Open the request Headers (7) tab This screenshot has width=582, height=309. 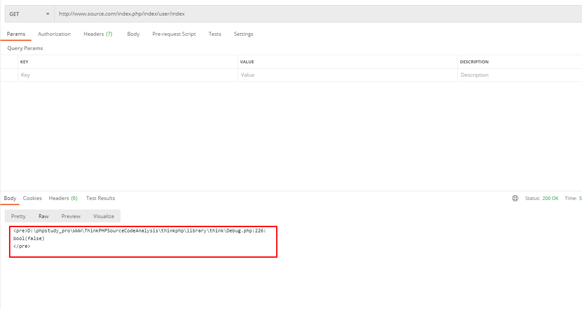98,34
